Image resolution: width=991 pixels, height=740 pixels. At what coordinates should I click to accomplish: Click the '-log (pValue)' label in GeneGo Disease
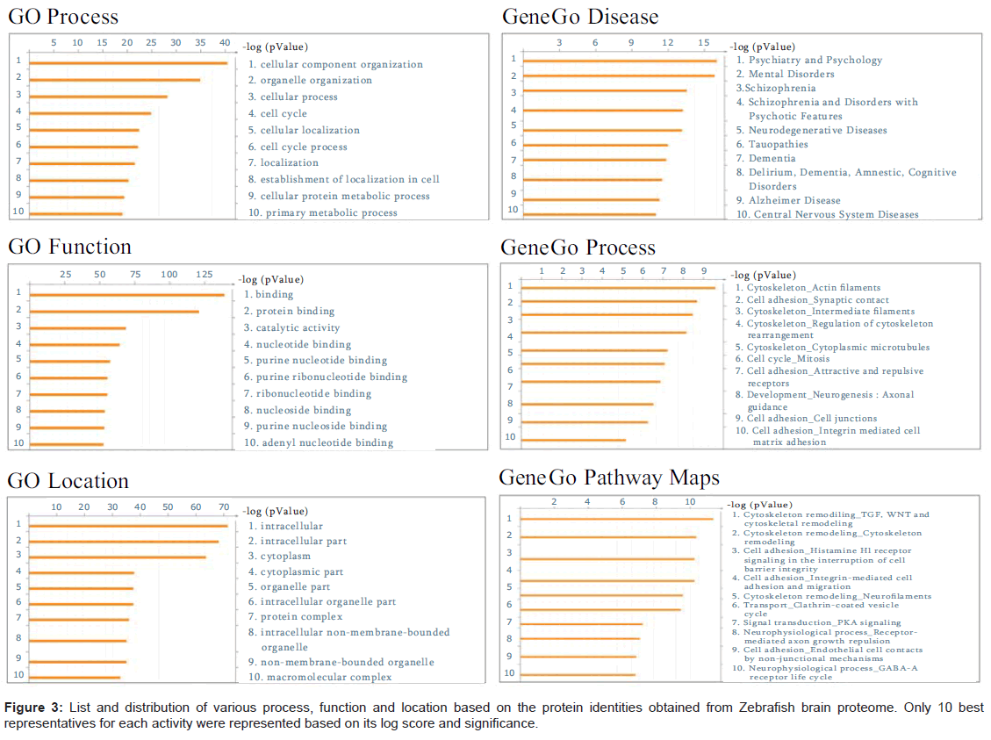[763, 47]
